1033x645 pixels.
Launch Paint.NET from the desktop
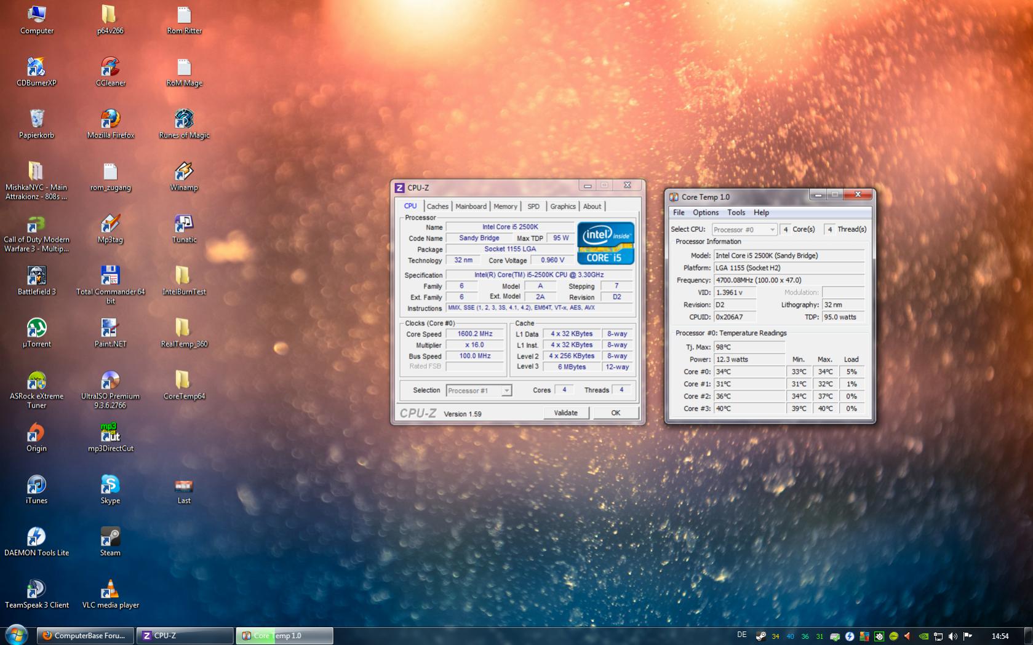click(110, 333)
